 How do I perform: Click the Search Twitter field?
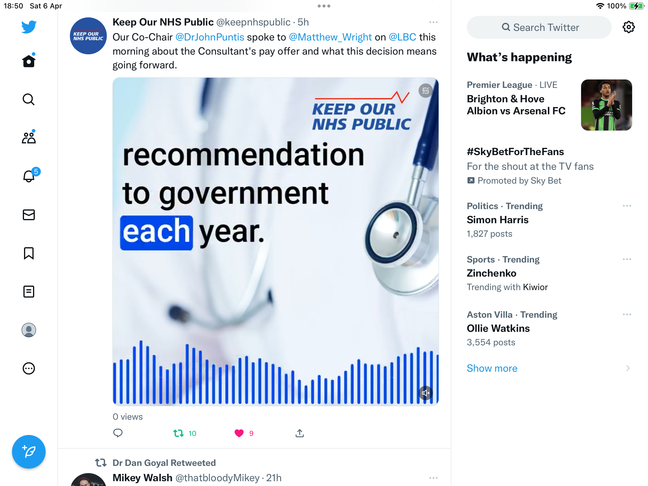click(539, 27)
